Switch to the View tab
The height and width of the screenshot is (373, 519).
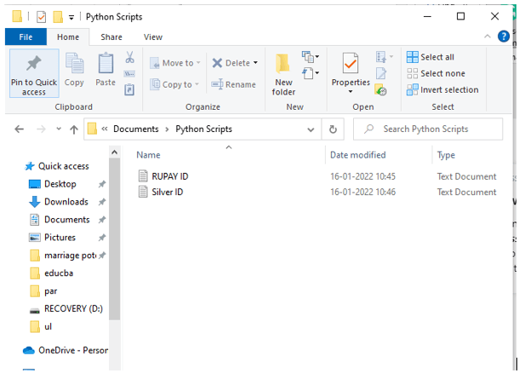pyautogui.click(x=153, y=37)
